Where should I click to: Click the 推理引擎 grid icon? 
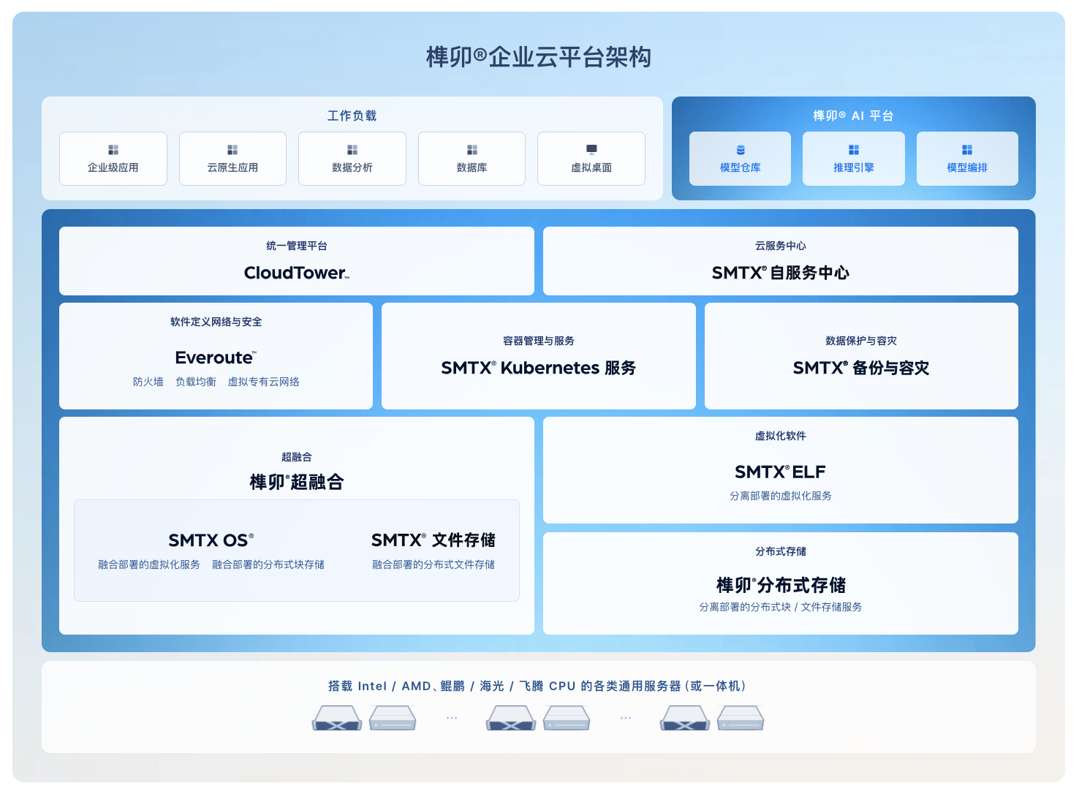[854, 150]
